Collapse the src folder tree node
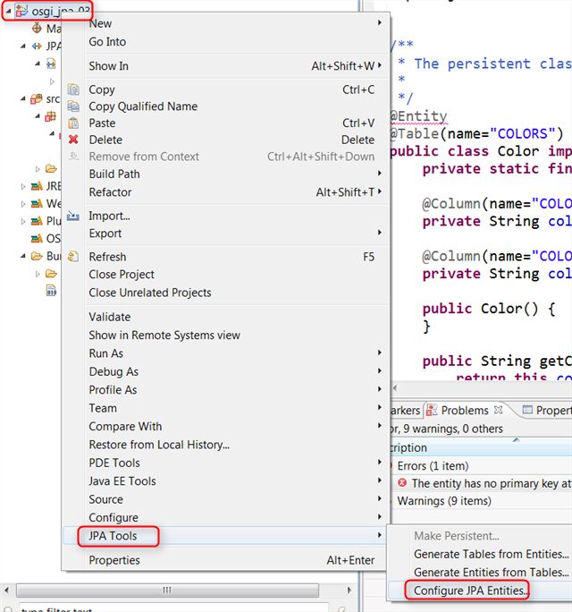The image size is (572, 612). pos(22,99)
